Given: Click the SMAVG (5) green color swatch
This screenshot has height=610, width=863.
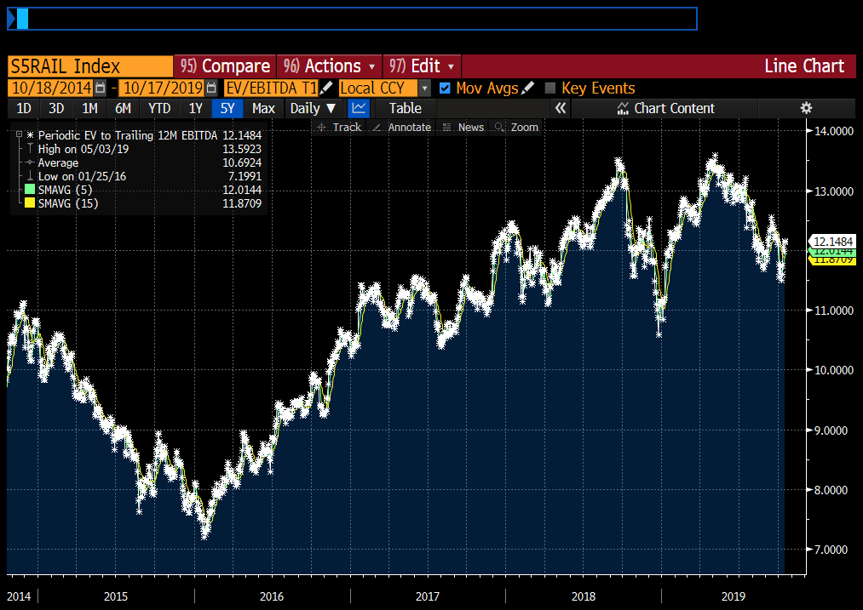Looking at the screenshot, I should (30, 189).
